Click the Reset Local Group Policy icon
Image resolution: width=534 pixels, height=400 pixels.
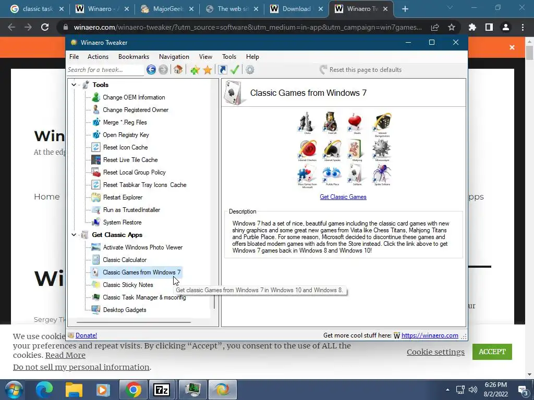point(96,172)
